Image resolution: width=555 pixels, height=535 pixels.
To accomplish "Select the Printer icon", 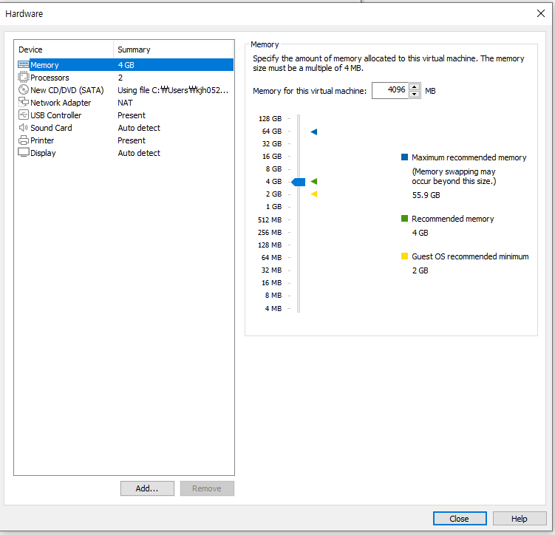I will tap(24, 140).
